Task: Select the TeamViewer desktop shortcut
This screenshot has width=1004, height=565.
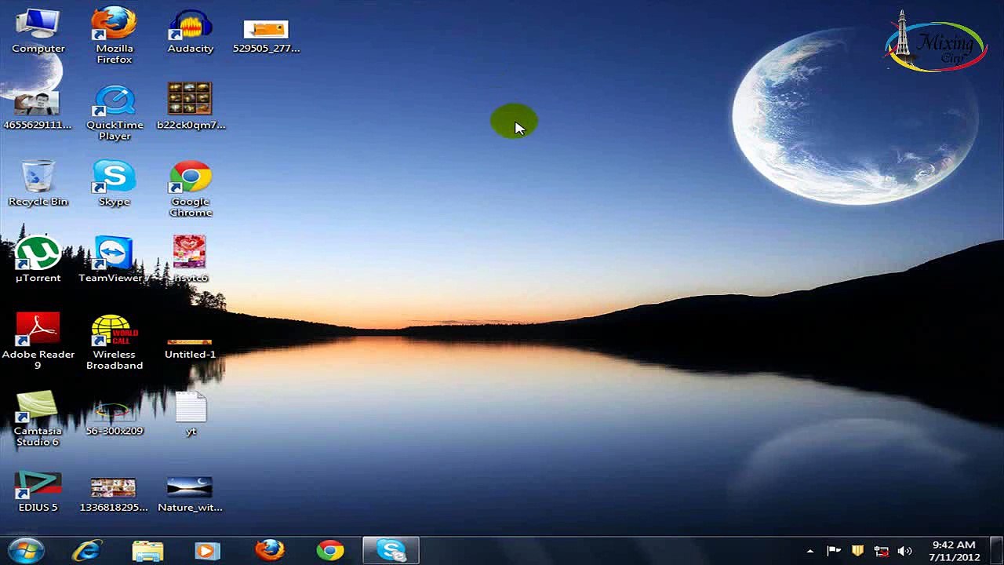Action: [x=112, y=260]
